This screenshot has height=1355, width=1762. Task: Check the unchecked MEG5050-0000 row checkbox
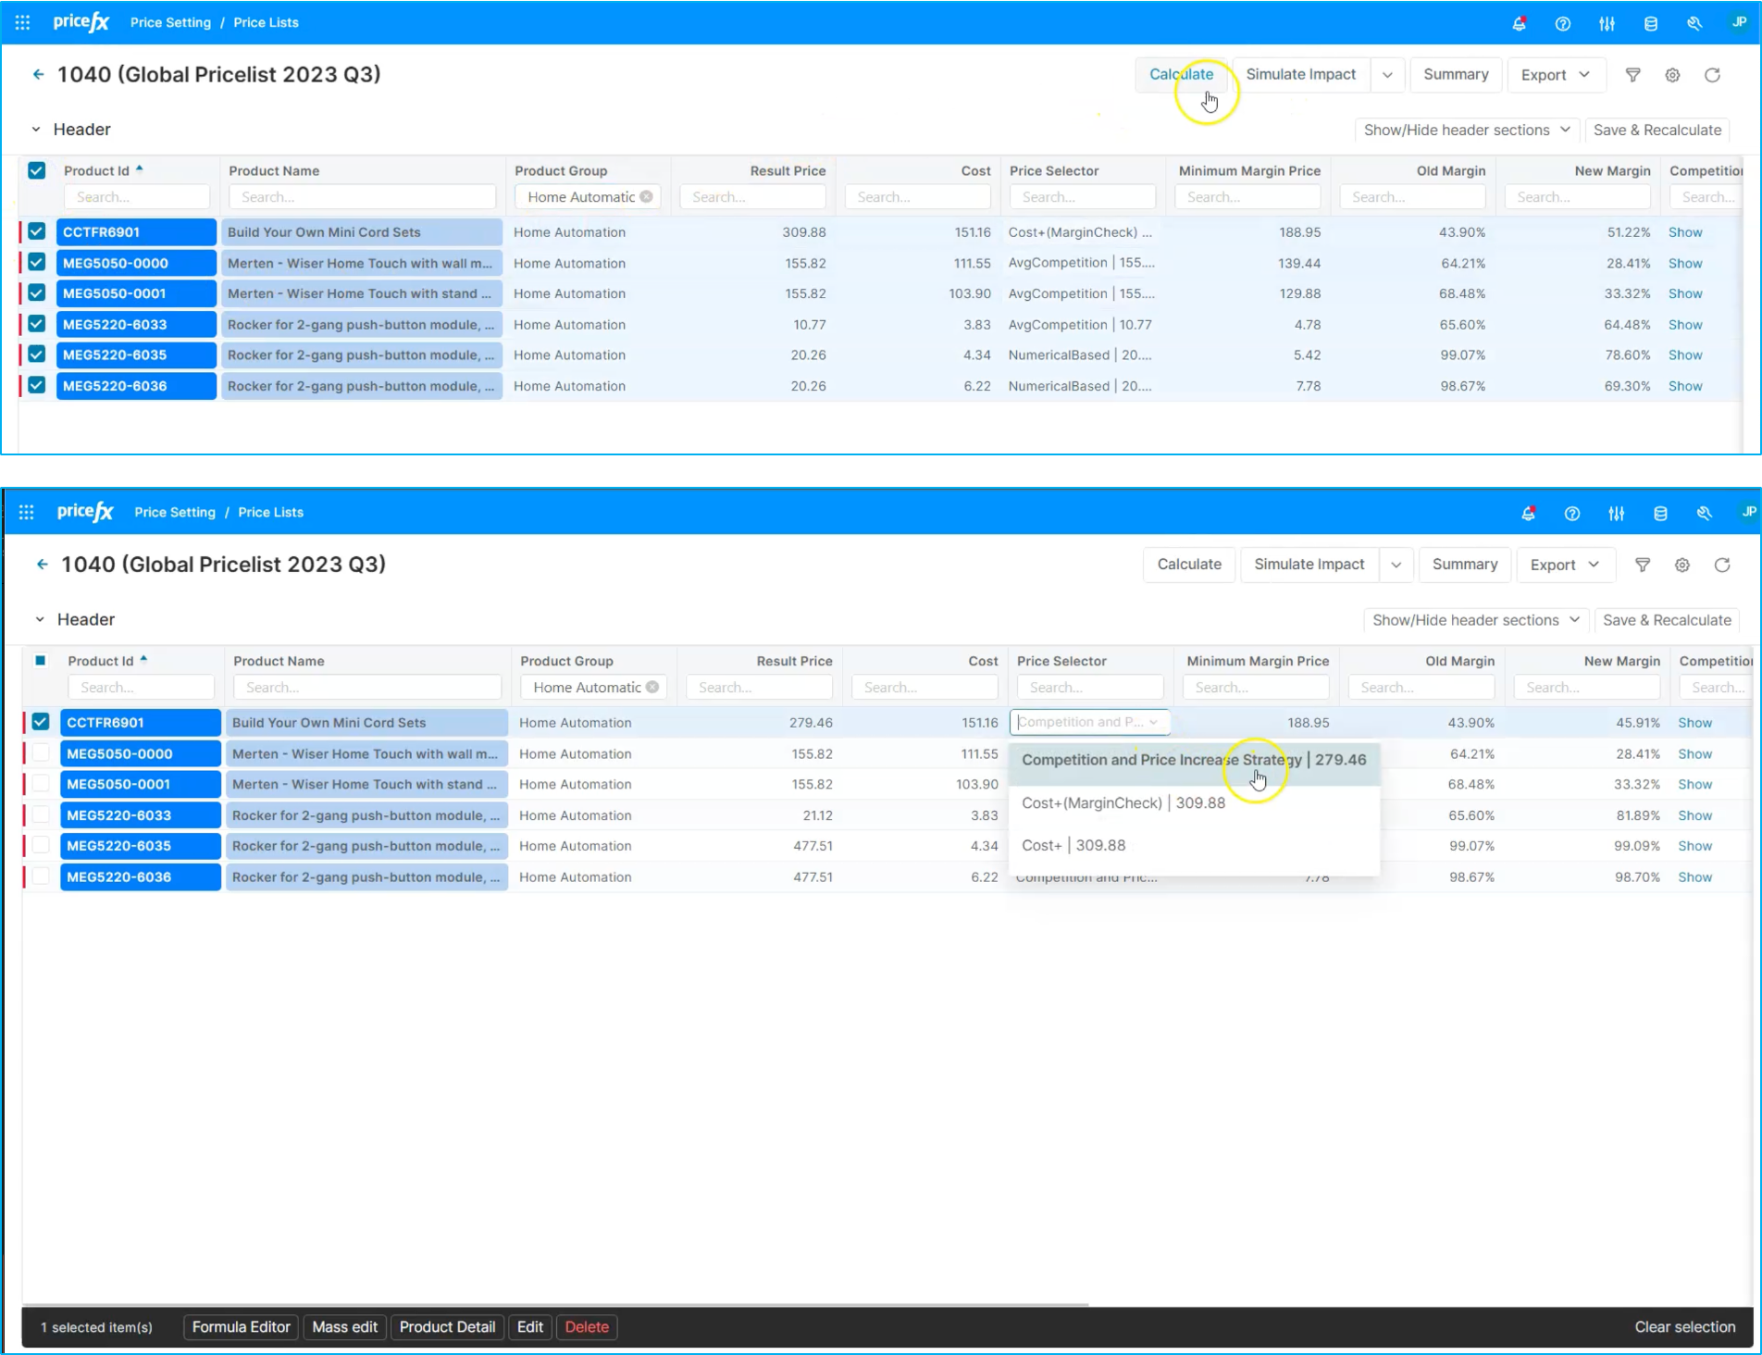tap(41, 753)
